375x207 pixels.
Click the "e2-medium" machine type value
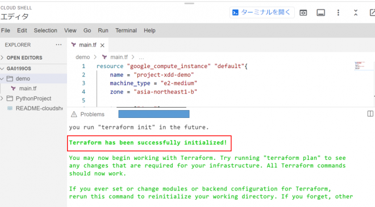179,83
